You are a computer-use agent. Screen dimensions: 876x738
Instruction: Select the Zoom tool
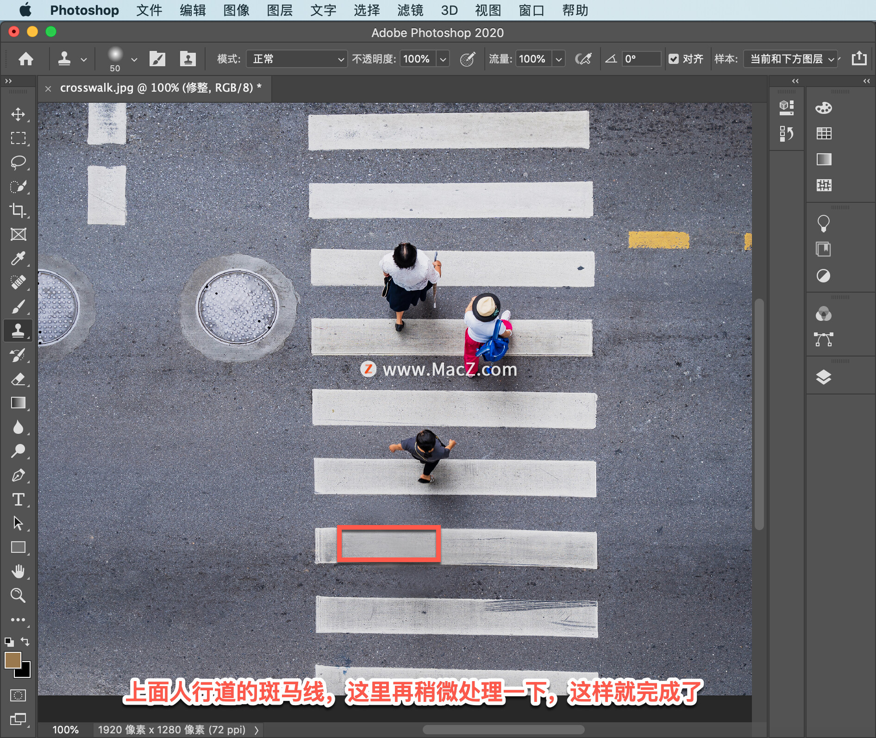(x=18, y=595)
